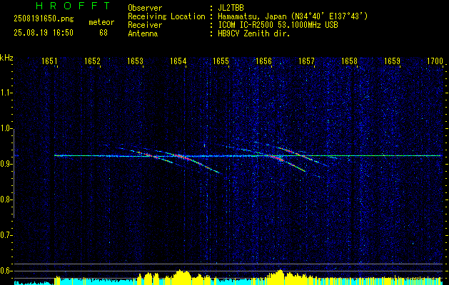The height and width of the screenshot is (285, 449).
Task: Click the date stamp 25.08.19 16:50
Action: click(x=44, y=33)
